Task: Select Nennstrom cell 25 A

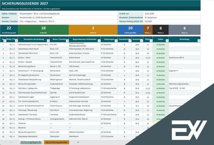Action: pos(137,93)
